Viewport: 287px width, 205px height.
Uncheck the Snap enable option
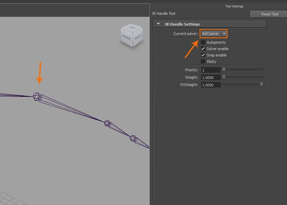tap(203, 55)
